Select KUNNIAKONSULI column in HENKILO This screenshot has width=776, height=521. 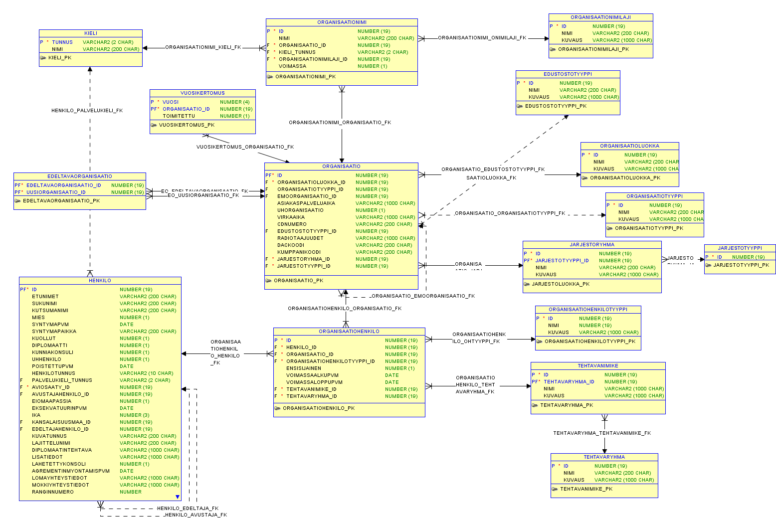[x=100, y=352]
